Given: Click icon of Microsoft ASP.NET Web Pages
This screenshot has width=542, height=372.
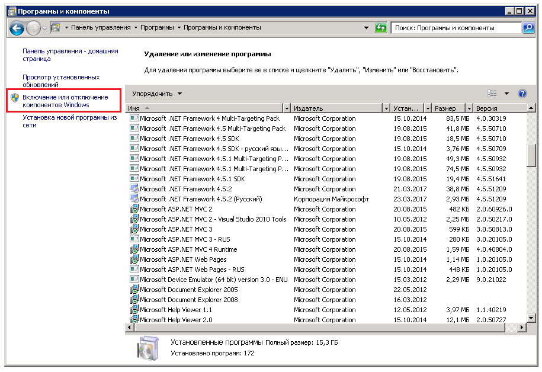Looking at the screenshot, I should click(134, 259).
